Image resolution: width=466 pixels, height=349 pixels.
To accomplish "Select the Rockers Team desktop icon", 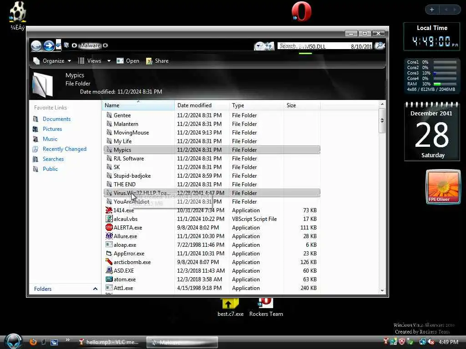I will pos(266,308).
